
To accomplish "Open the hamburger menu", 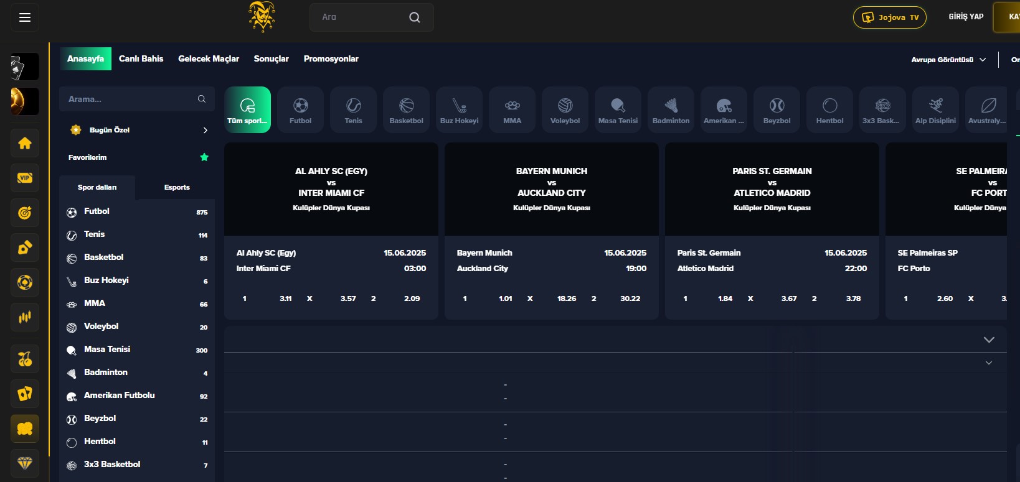I will (25, 17).
